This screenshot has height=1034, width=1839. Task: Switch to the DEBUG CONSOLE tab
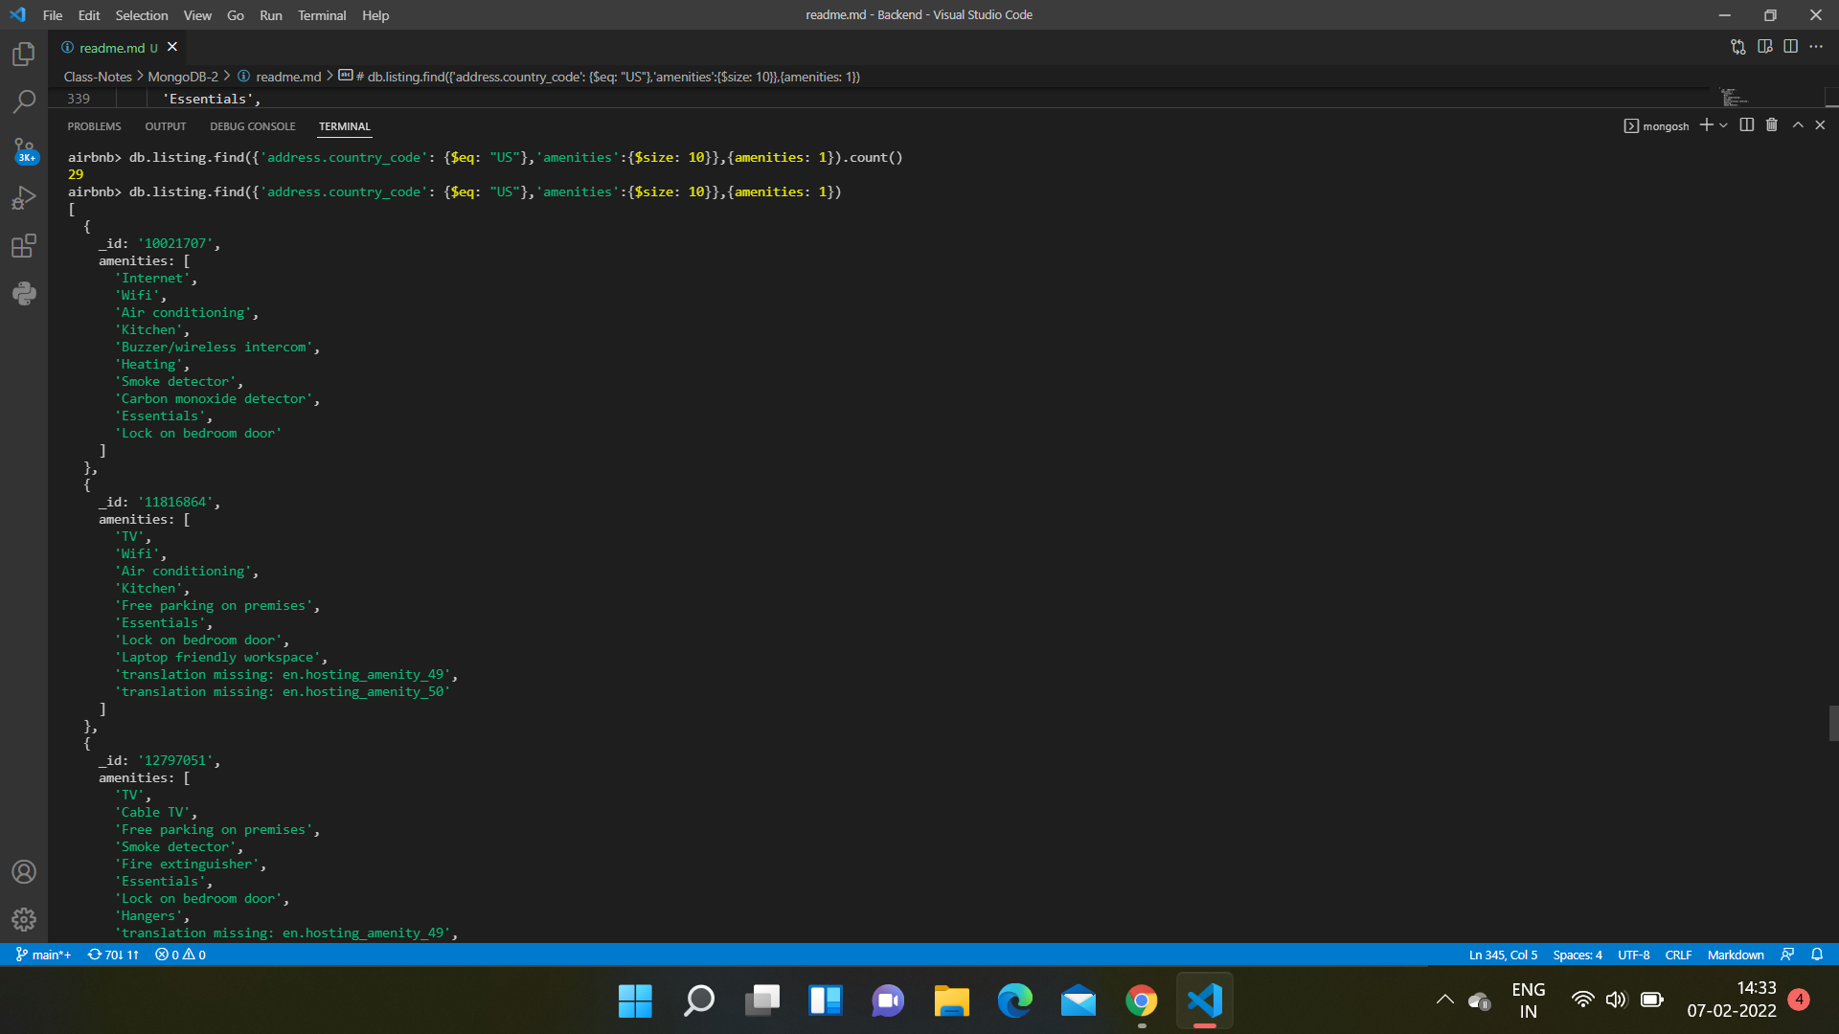(x=252, y=125)
